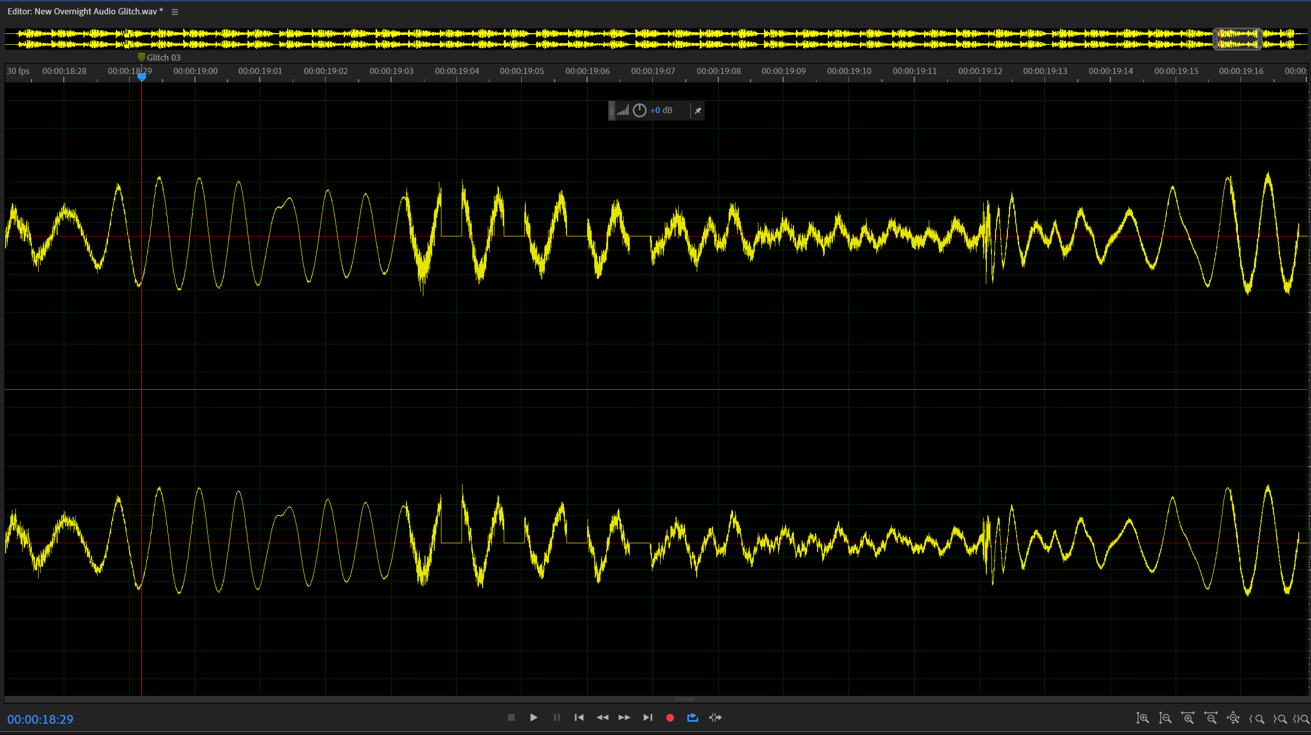Toggle Skip Selection playback button
Image resolution: width=1311 pixels, height=735 pixels.
point(715,718)
